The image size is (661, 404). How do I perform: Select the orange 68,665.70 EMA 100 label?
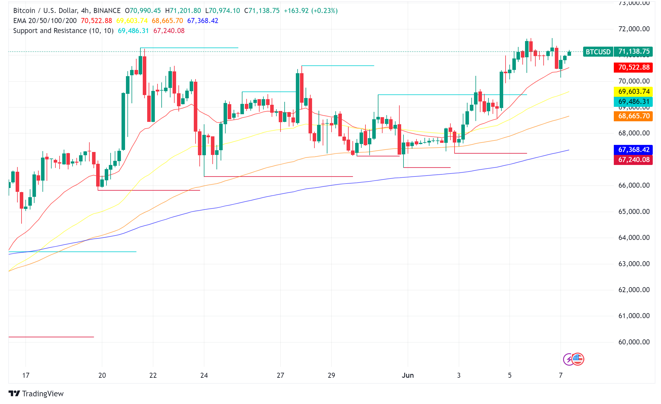(x=634, y=116)
